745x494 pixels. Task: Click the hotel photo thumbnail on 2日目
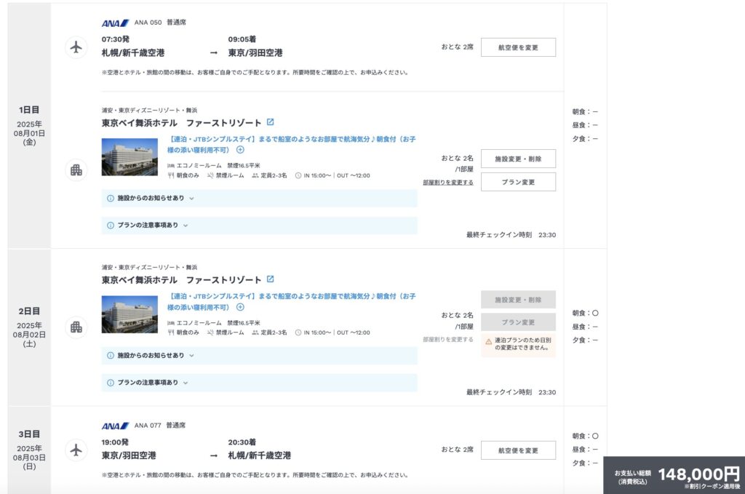pos(130,314)
